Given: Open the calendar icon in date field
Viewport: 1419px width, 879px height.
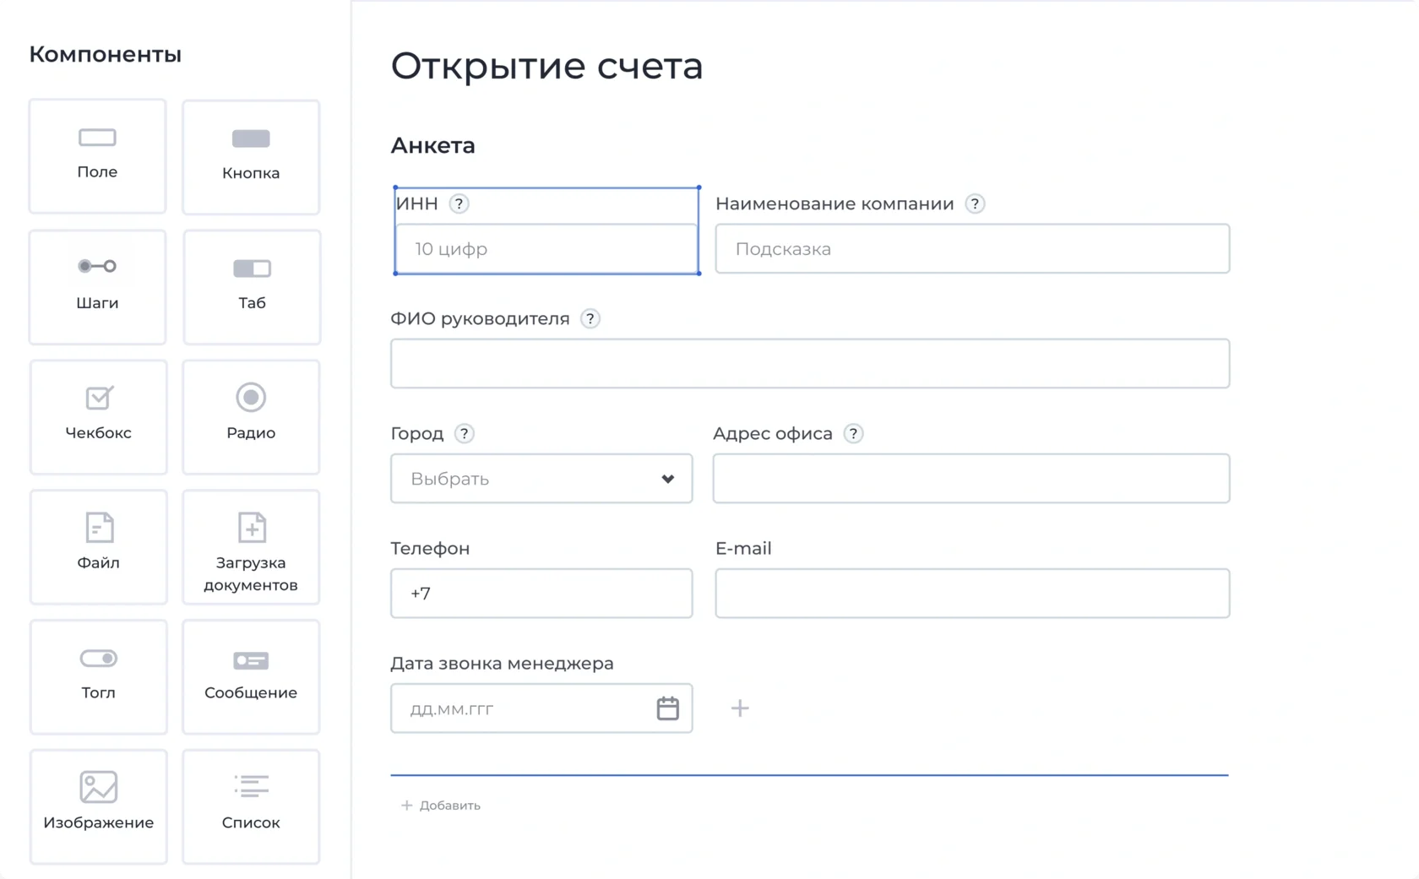Looking at the screenshot, I should pyautogui.click(x=667, y=708).
